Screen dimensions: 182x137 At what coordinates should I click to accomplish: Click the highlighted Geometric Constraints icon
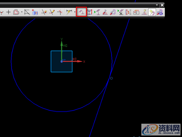click(x=81, y=12)
